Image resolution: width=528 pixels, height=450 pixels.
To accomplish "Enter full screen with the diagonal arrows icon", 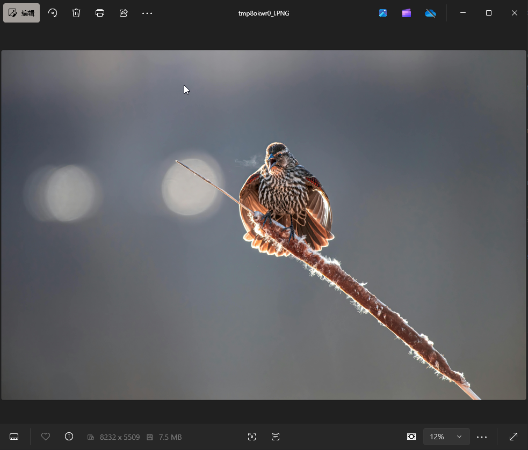I will (x=513, y=437).
